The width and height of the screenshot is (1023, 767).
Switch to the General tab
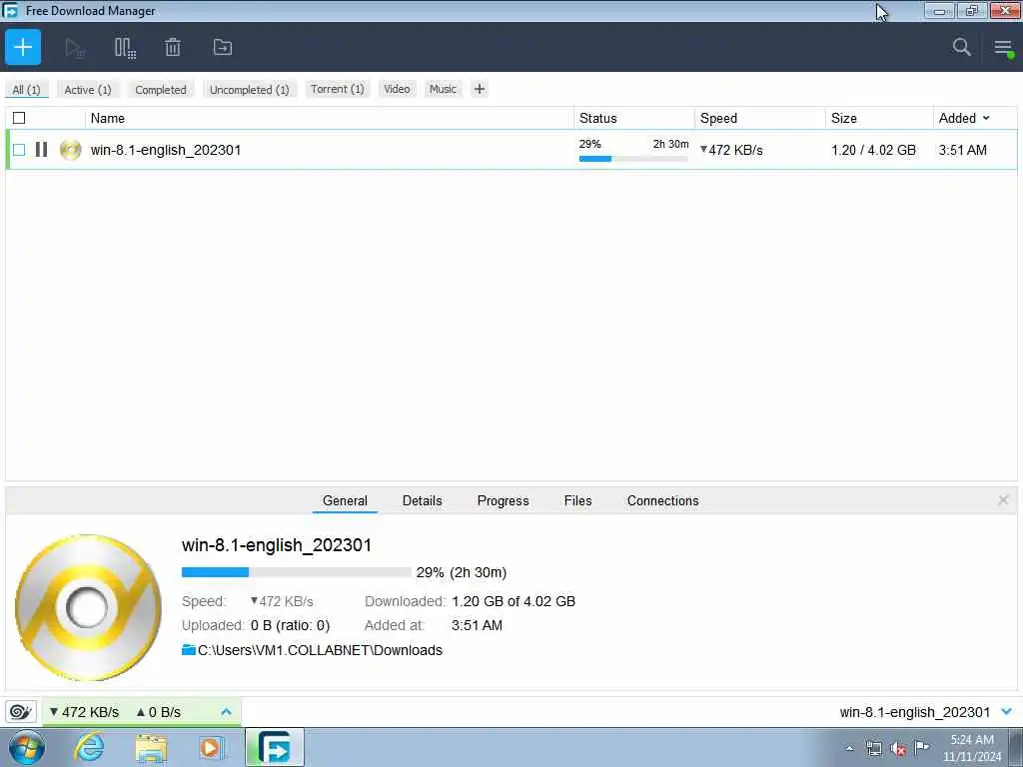click(x=345, y=501)
